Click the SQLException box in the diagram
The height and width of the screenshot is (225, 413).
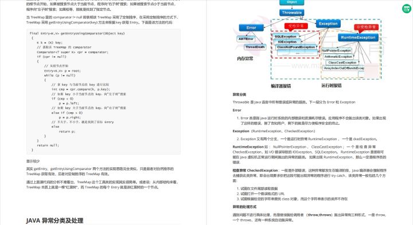(286, 37)
